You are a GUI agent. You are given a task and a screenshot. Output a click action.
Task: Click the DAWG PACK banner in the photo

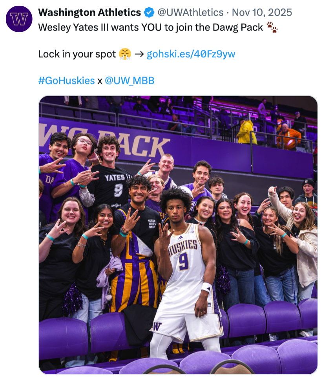point(105,144)
